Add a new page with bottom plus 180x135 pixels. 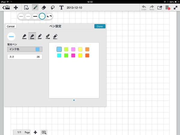35,132
